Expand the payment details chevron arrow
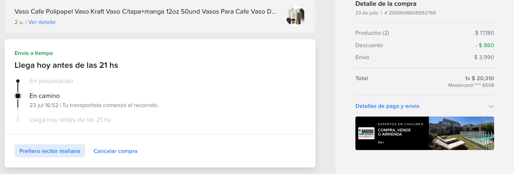 coord(491,106)
